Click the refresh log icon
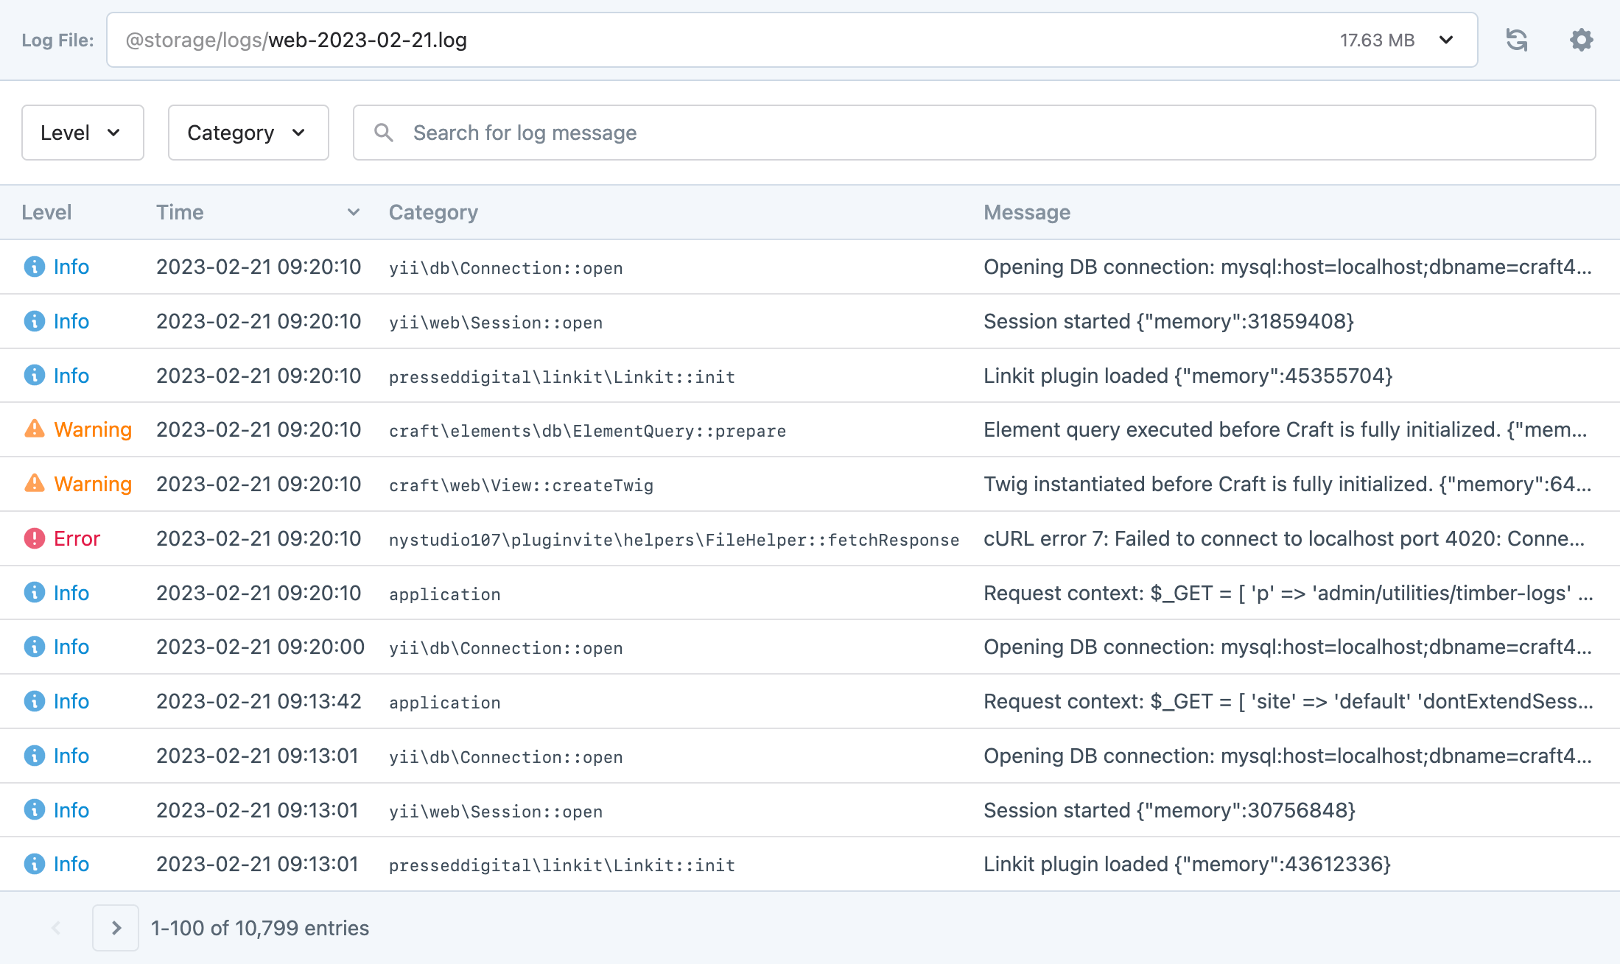Viewport: 1620px width, 964px height. [x=1516, y=40]
